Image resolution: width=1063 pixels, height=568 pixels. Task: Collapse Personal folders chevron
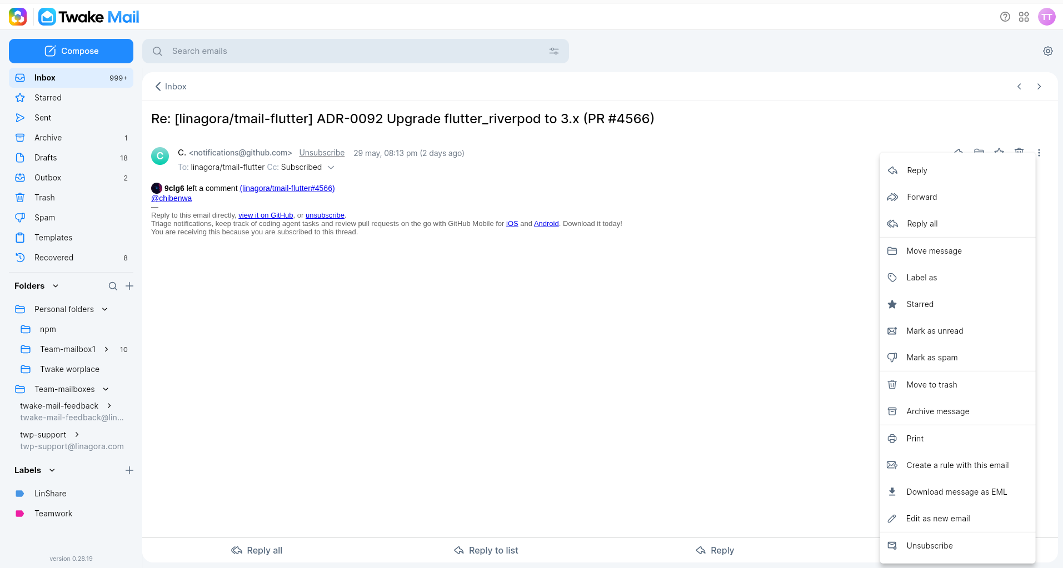click(105, 309)
